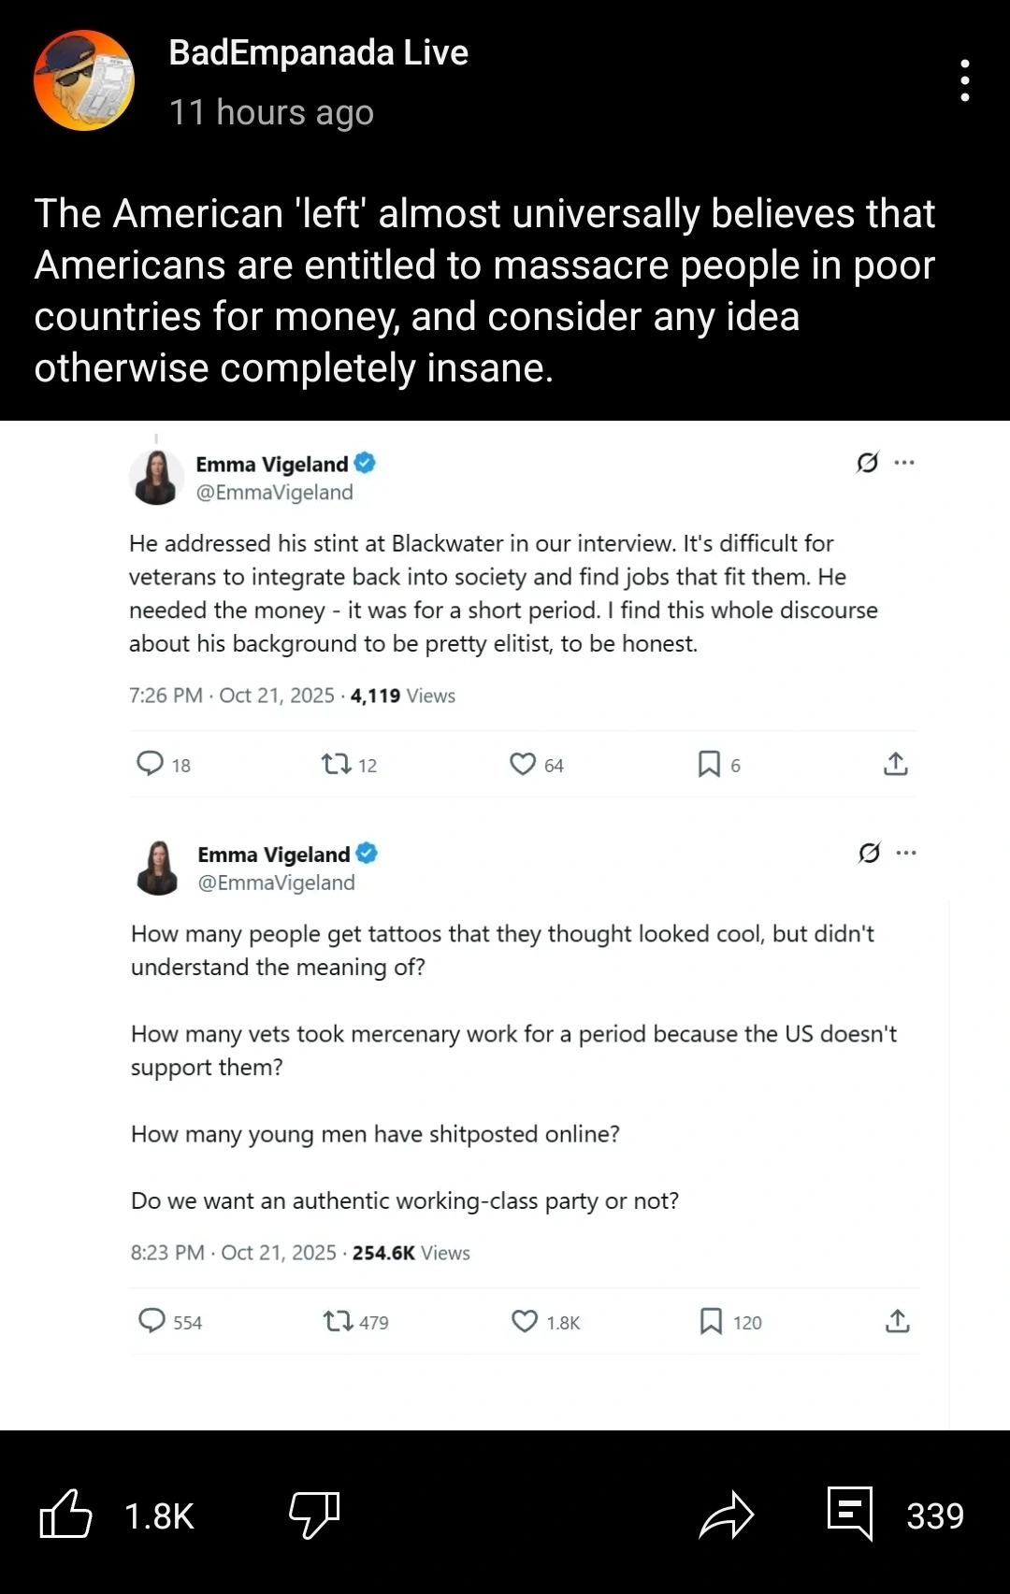Click the bookmark icon showing 6
The width and height of the screenshot is (1010, 1594).
point(709,764)
